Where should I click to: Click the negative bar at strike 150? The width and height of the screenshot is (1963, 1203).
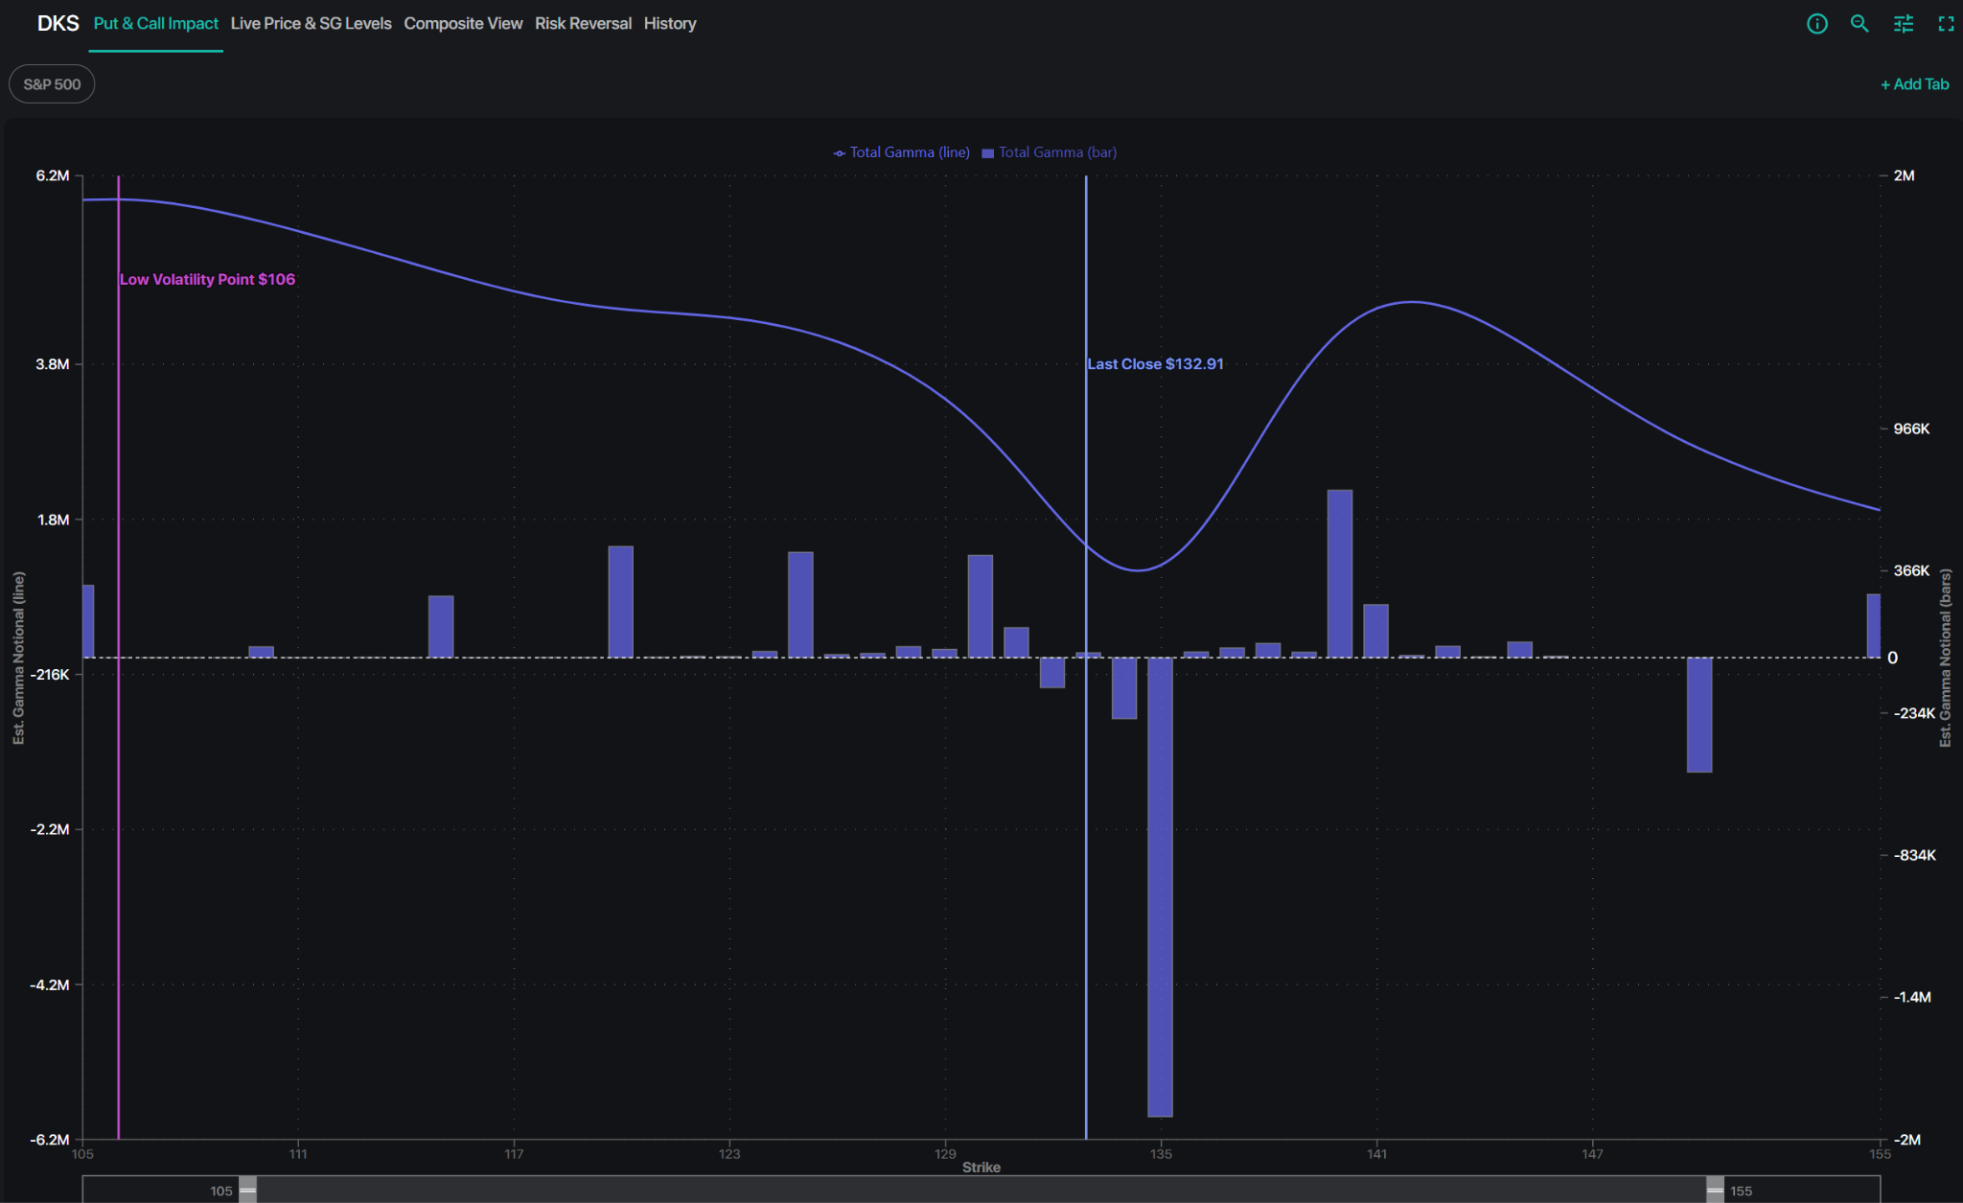[1699, 715]
